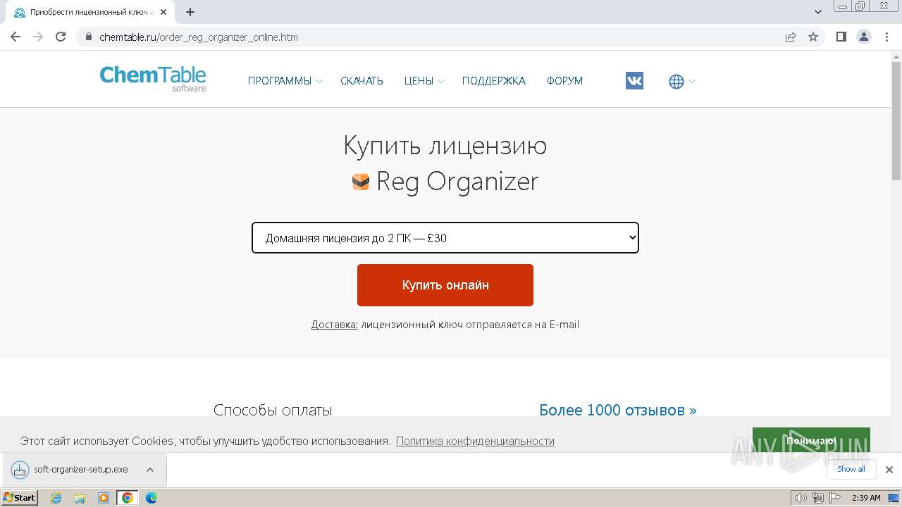Image resolution: width=902 pixels, height=507 pixels.
Task: Click the address bar URL
Action: pyautogui.click(x=199, y=37)
